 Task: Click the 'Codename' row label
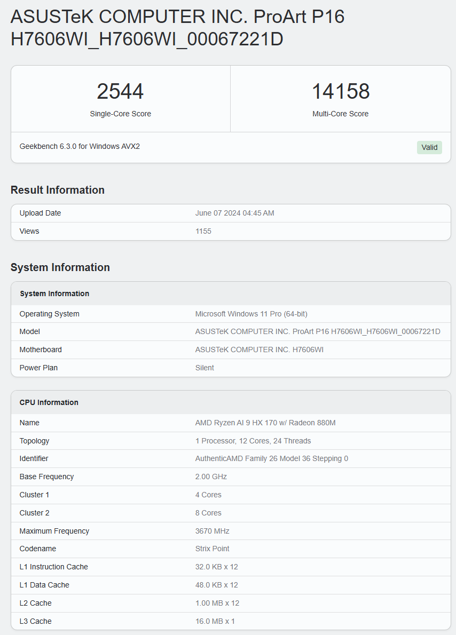point(38,549)
